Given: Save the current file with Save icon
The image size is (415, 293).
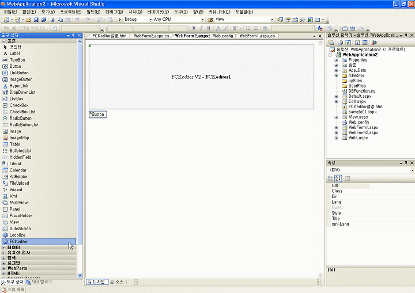Looking at the screenshot, I should 36,20.
